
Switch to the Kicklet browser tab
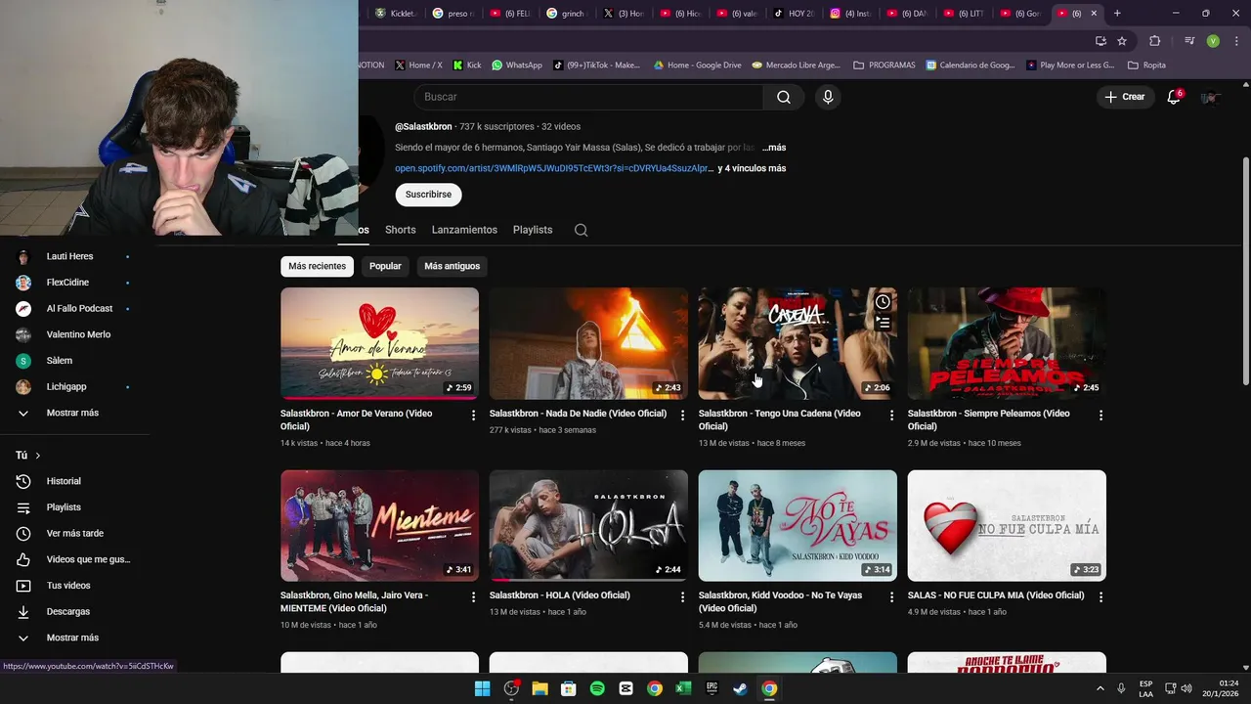[395, 14]
